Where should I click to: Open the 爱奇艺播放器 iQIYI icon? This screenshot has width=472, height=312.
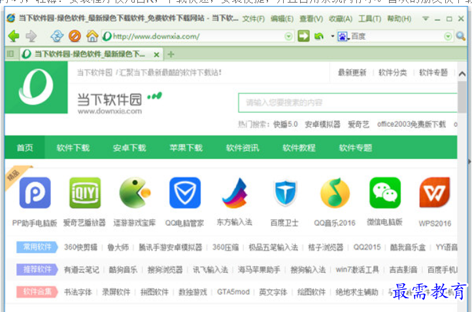click(85, 193)
